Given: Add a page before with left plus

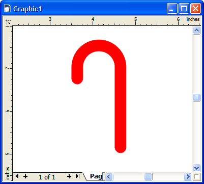Looking at the screenshot, I should [25, 176].
